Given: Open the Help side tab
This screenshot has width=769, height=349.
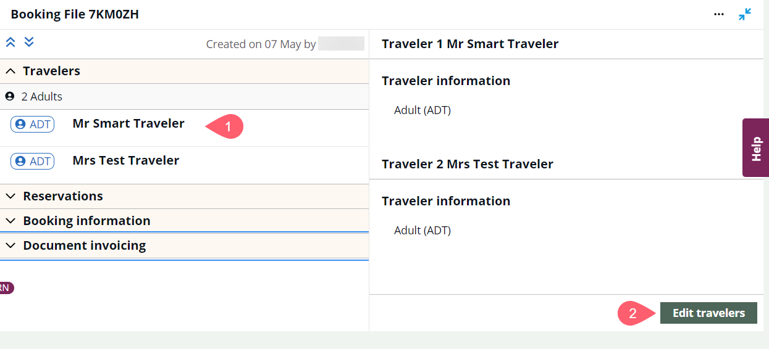Looking at the screenshot, I should pos(755,148).
